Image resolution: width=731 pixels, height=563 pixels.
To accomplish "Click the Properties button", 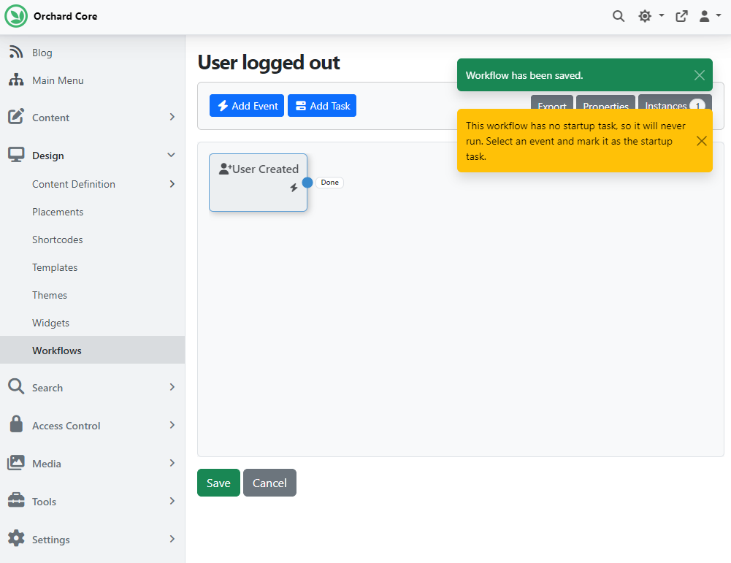I will coord(605,102).
